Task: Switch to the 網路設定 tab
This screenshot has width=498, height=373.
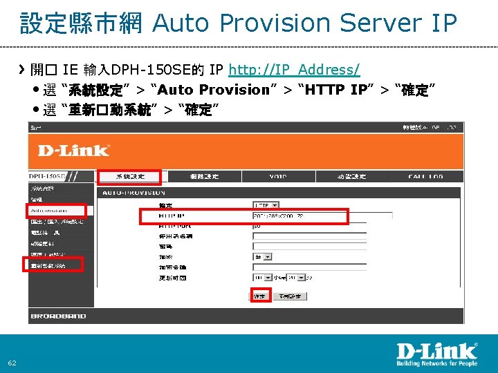Action: pos(204,177)
